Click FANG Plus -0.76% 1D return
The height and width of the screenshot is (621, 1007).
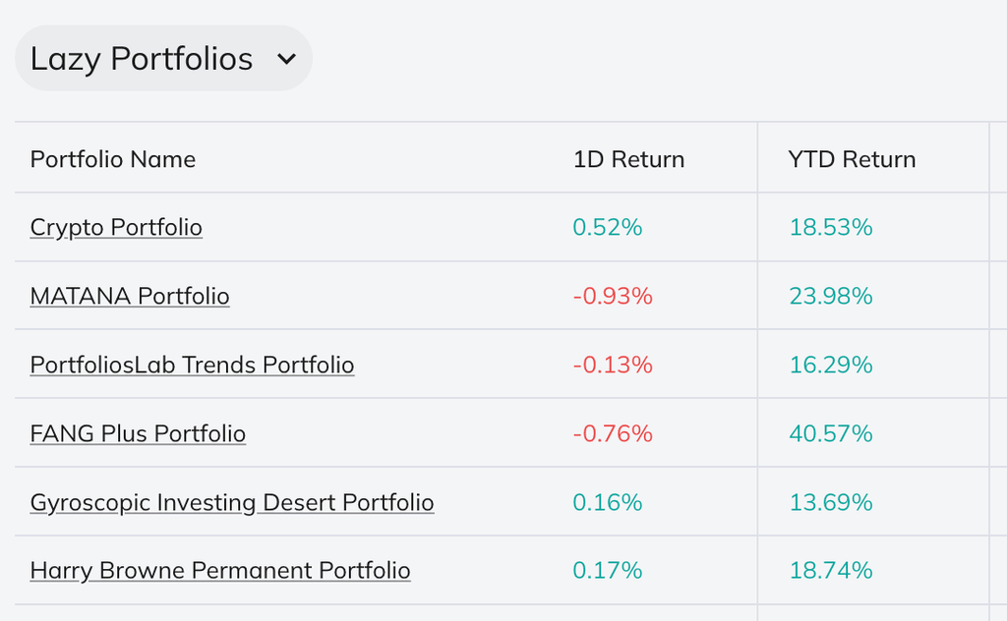(x=612, y=434)
